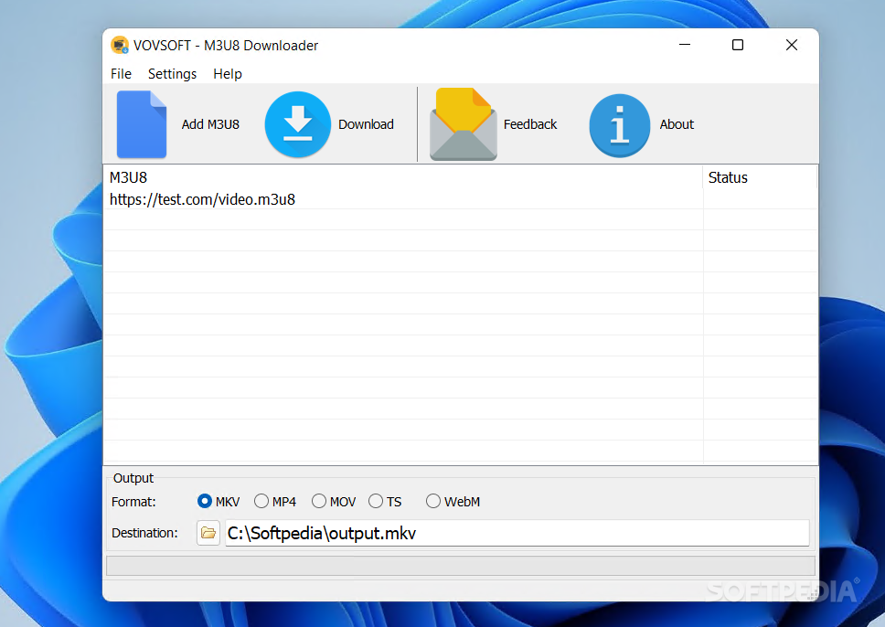Click the Feedback label in the toolbar

pos(530,124)
